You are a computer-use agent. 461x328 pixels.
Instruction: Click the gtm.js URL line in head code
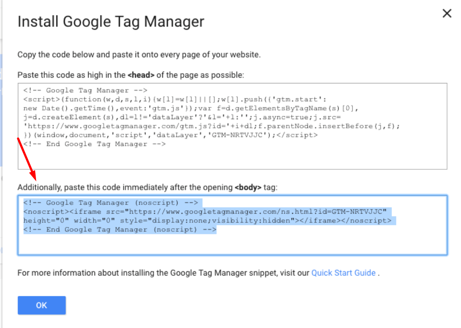tap(211, 126)
